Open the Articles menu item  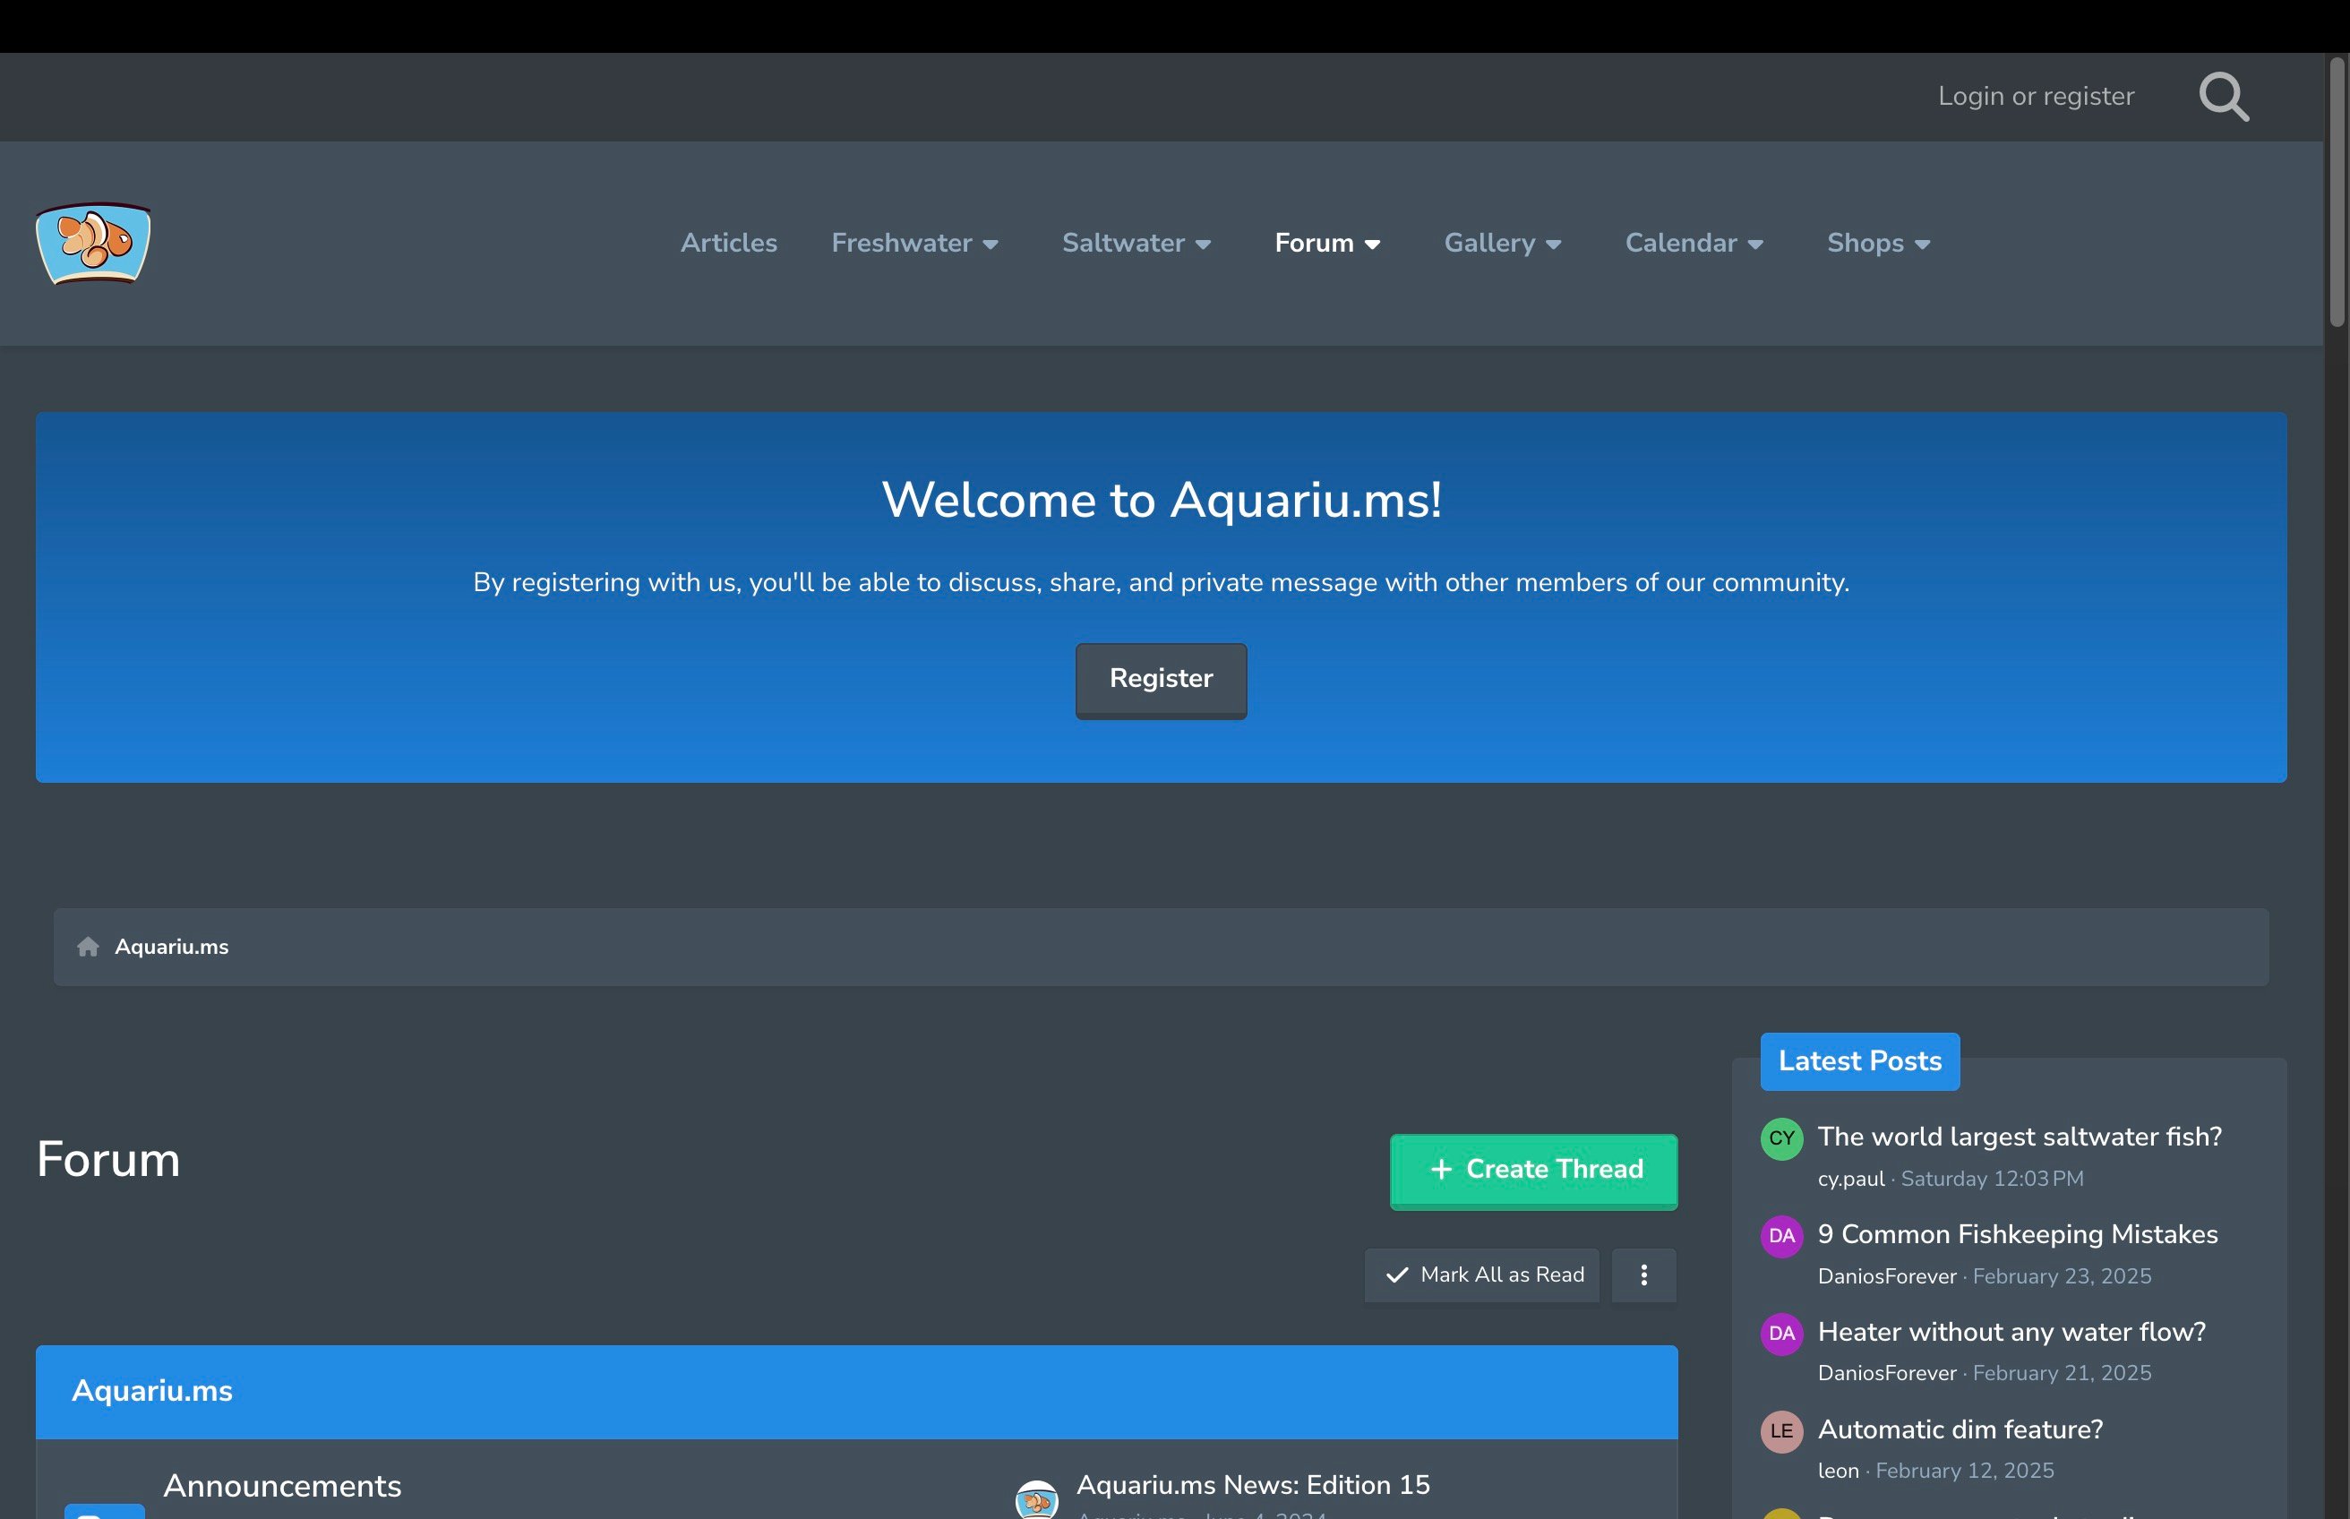point(728,243)
